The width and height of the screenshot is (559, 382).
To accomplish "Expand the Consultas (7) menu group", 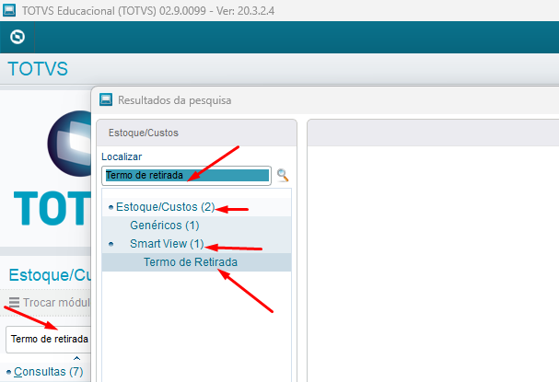I will [x=49, y=372].
